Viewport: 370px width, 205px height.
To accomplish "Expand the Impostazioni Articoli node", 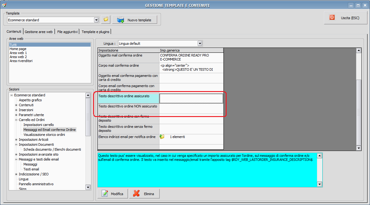I will point(16,140).
